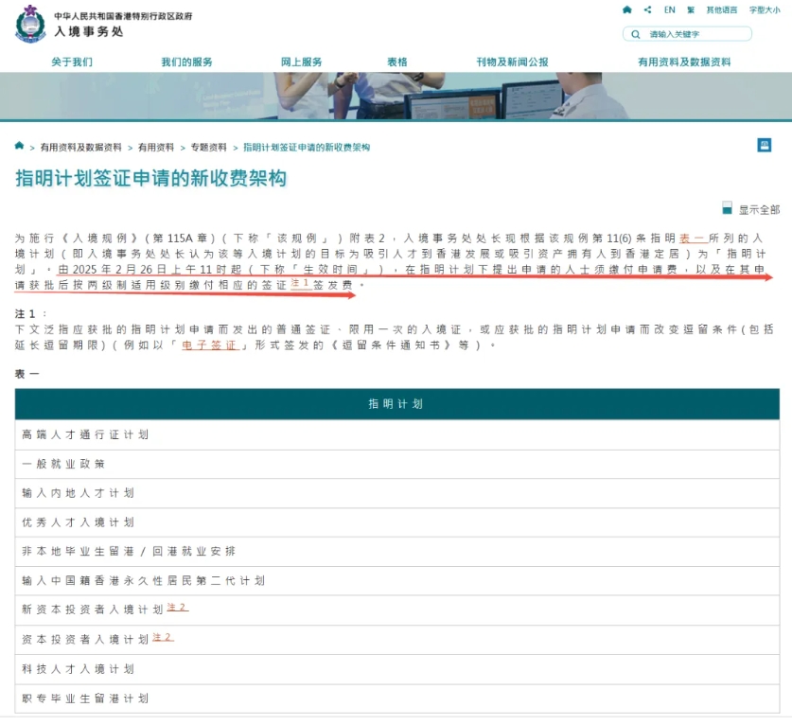Click the 入境事务处 department title

coord(89,31)
